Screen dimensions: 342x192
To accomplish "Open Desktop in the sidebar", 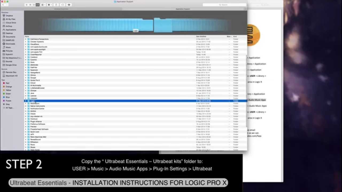I will (x=9, y=33).
